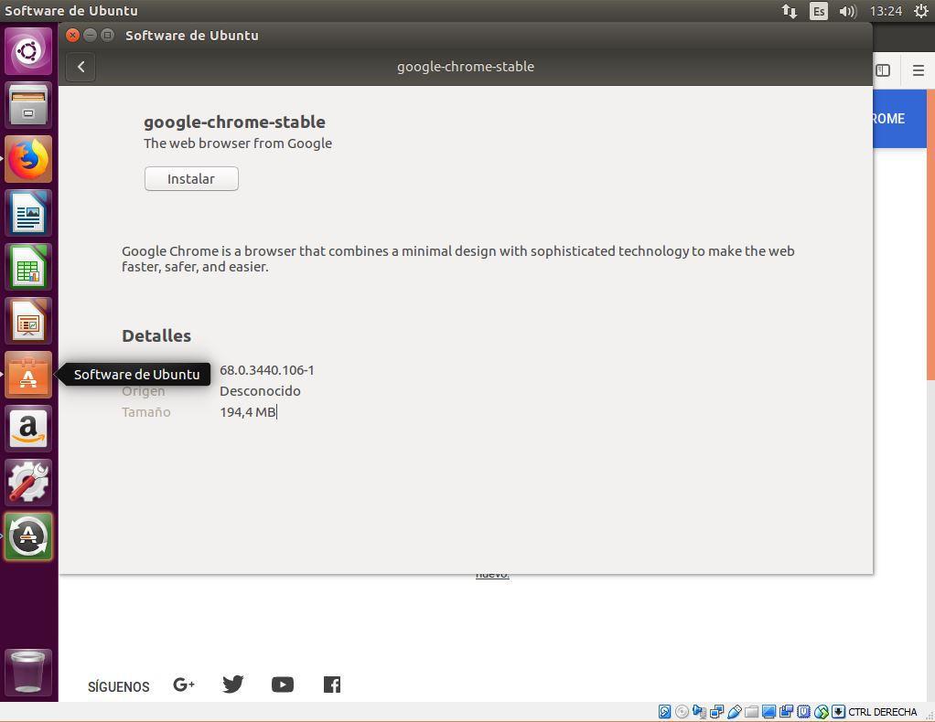Go back with the back arrow
The image size is (935, 722).
[x=81, y=66]
